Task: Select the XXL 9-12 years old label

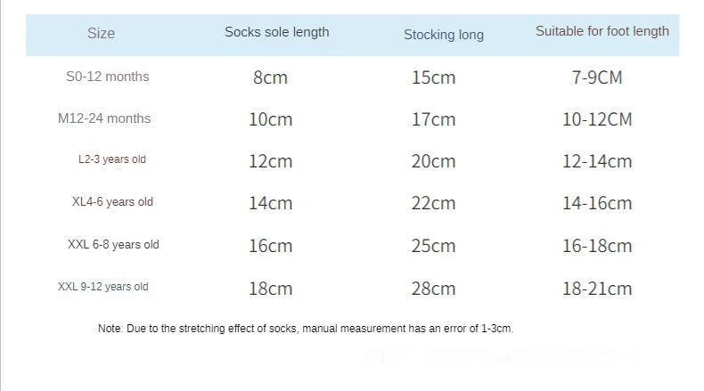Action: tap(102, 287)
